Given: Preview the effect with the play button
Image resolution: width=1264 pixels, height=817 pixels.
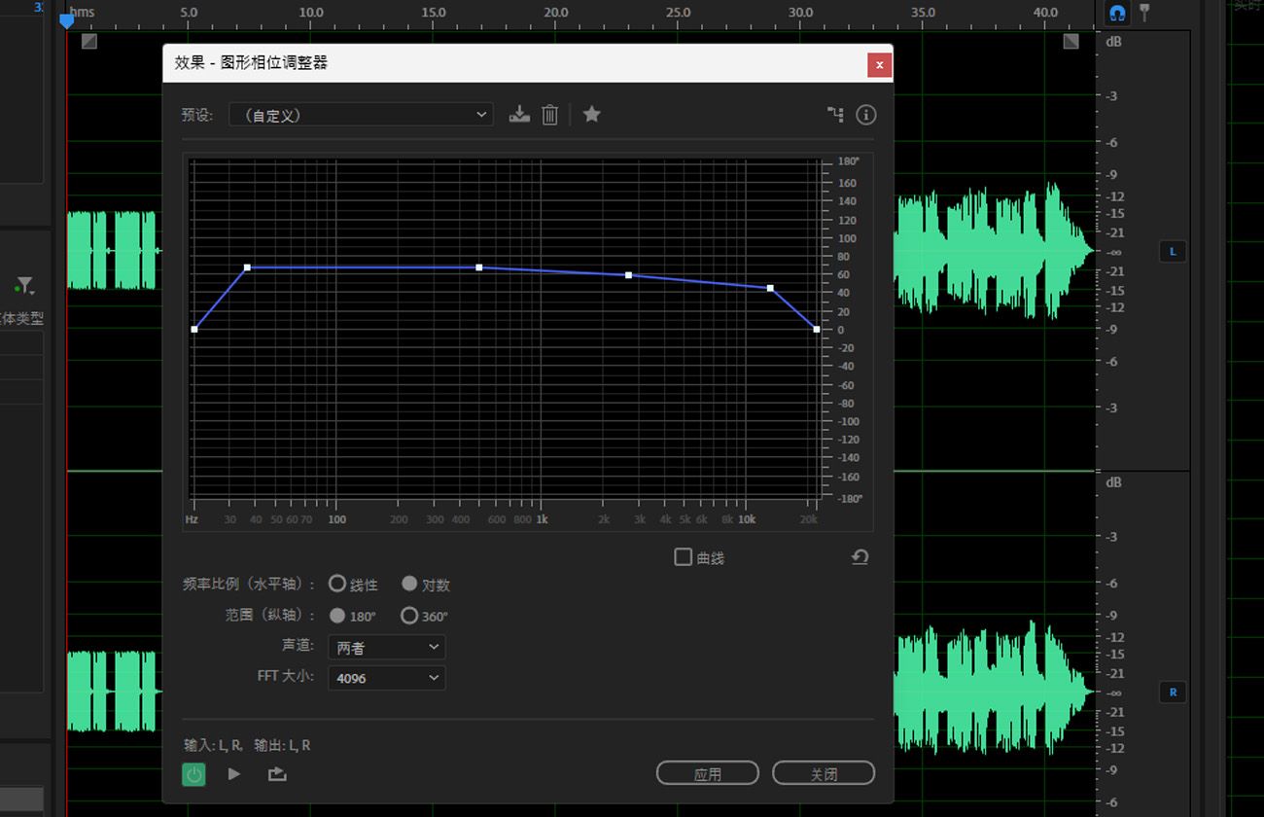Looking at the screenshot, I should point(233,774).
